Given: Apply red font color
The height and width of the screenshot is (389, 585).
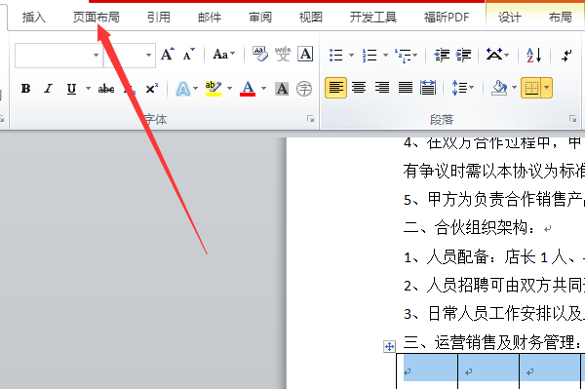Looking at the screenshot, I should point(248,89).
